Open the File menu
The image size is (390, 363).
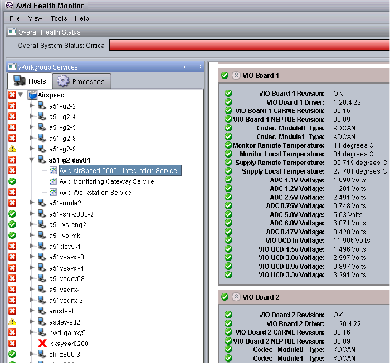[14, 18]
